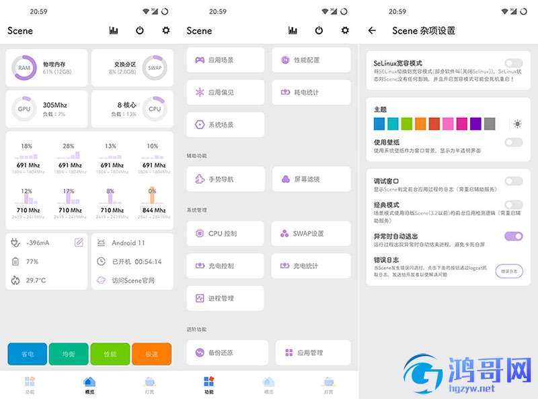538x399 pixels.
Task: Choose the green theme color
Action: 407,124
